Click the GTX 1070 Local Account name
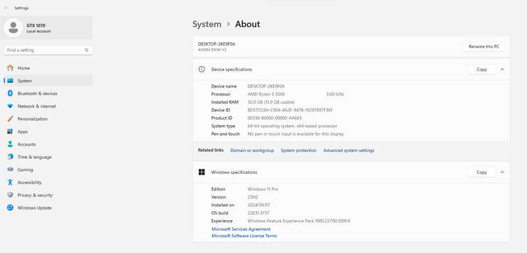This screenshot has width=527, height=253. tap(39, 28)
